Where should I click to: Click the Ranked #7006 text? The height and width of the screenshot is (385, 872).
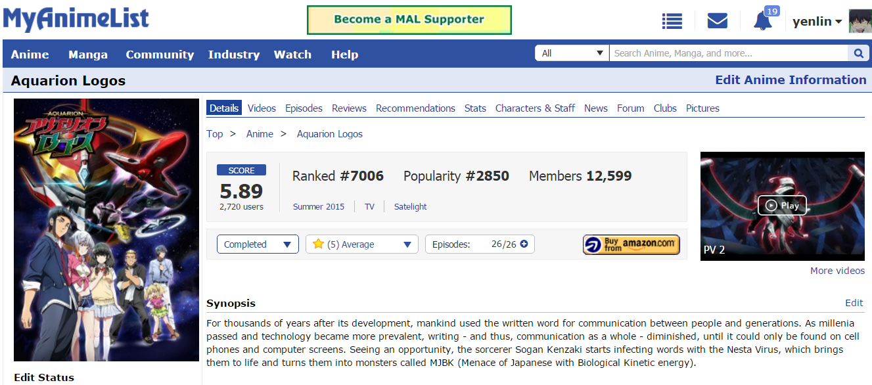click(338, 176)
